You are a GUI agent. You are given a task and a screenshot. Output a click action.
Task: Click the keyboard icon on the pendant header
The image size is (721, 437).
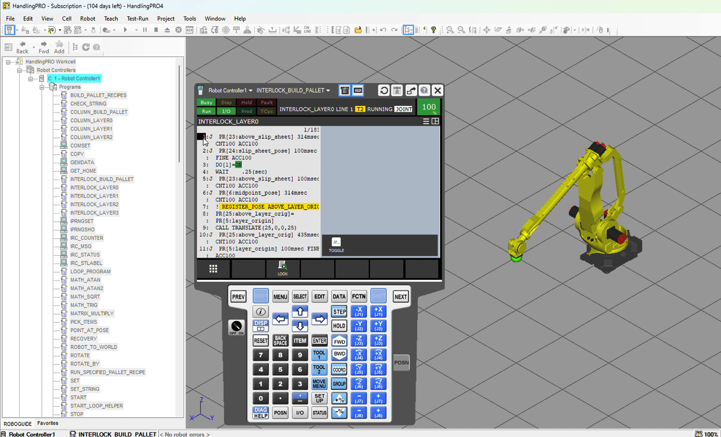[358, 90]
